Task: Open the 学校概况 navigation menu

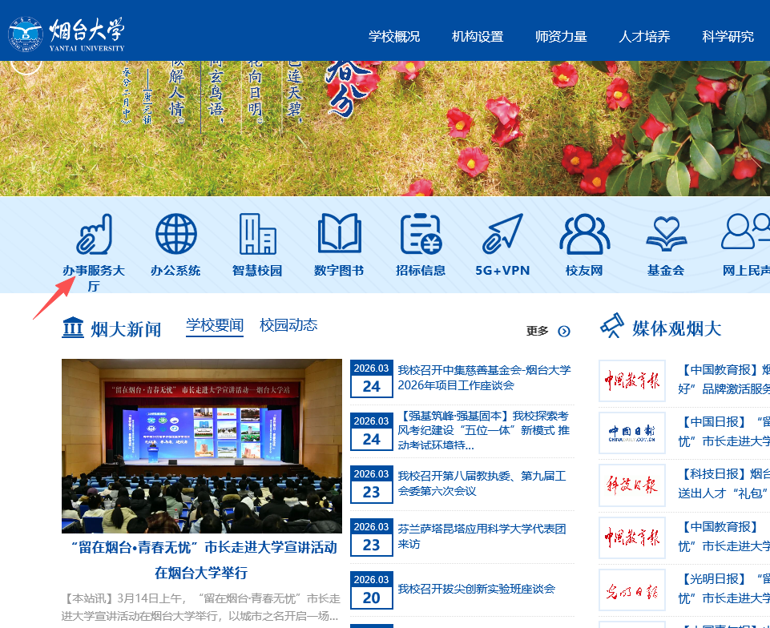Action: click(394, 36)
